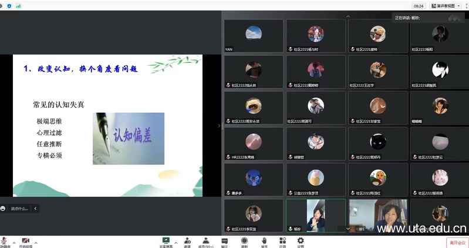Expand the camera options arrow
The image size is (469, 248).
pyautogui.click(x=36, y=243)
